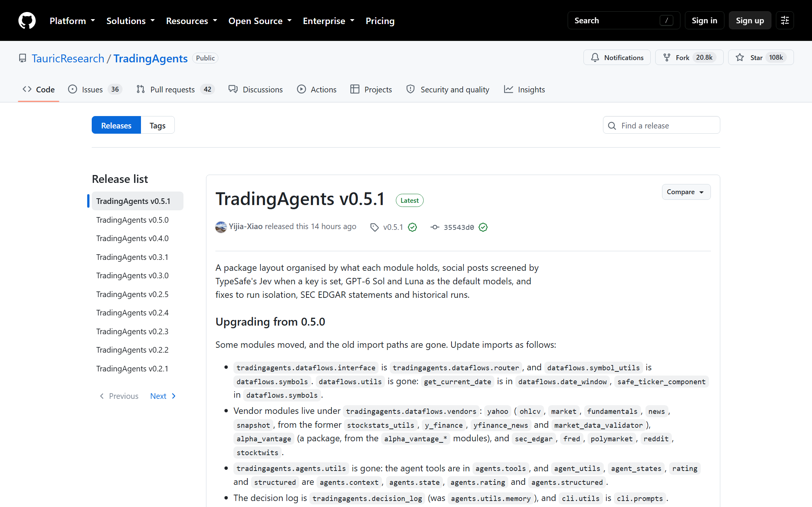Click the repository icon beside TauricResearch

click(x=23, y=58)
